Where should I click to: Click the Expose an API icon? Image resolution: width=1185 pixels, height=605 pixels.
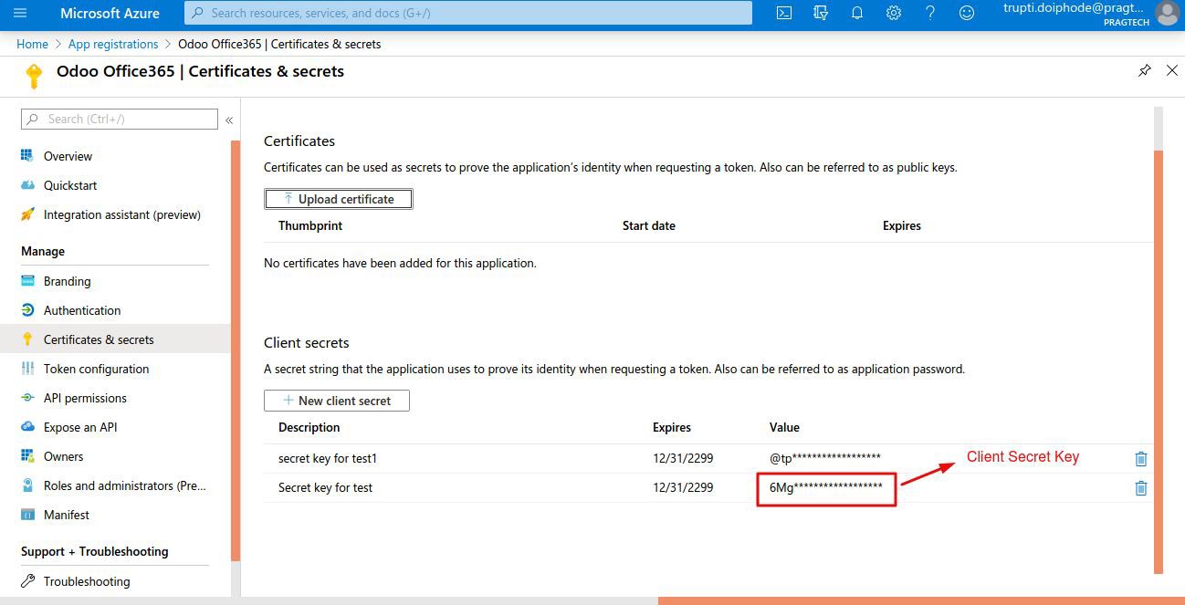pos(27,427)
